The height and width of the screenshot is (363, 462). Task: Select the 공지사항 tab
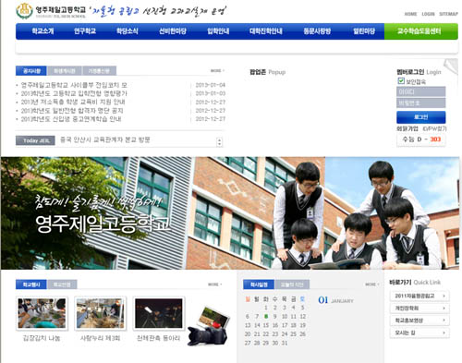click(x=31, y=71)
